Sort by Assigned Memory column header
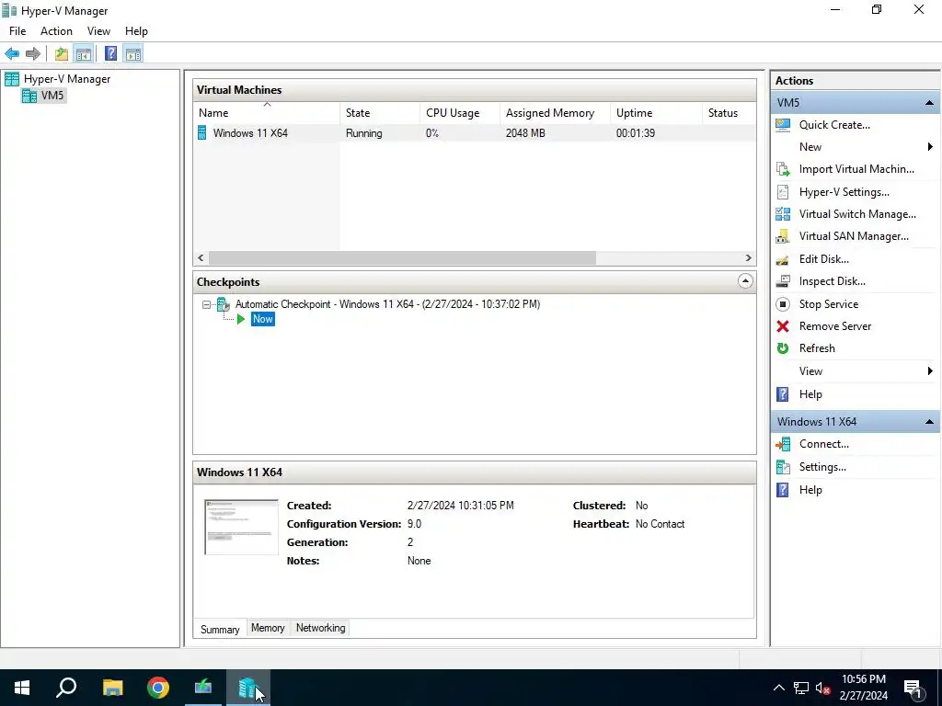This screenshot has width=942, height=706. point(555,113)
